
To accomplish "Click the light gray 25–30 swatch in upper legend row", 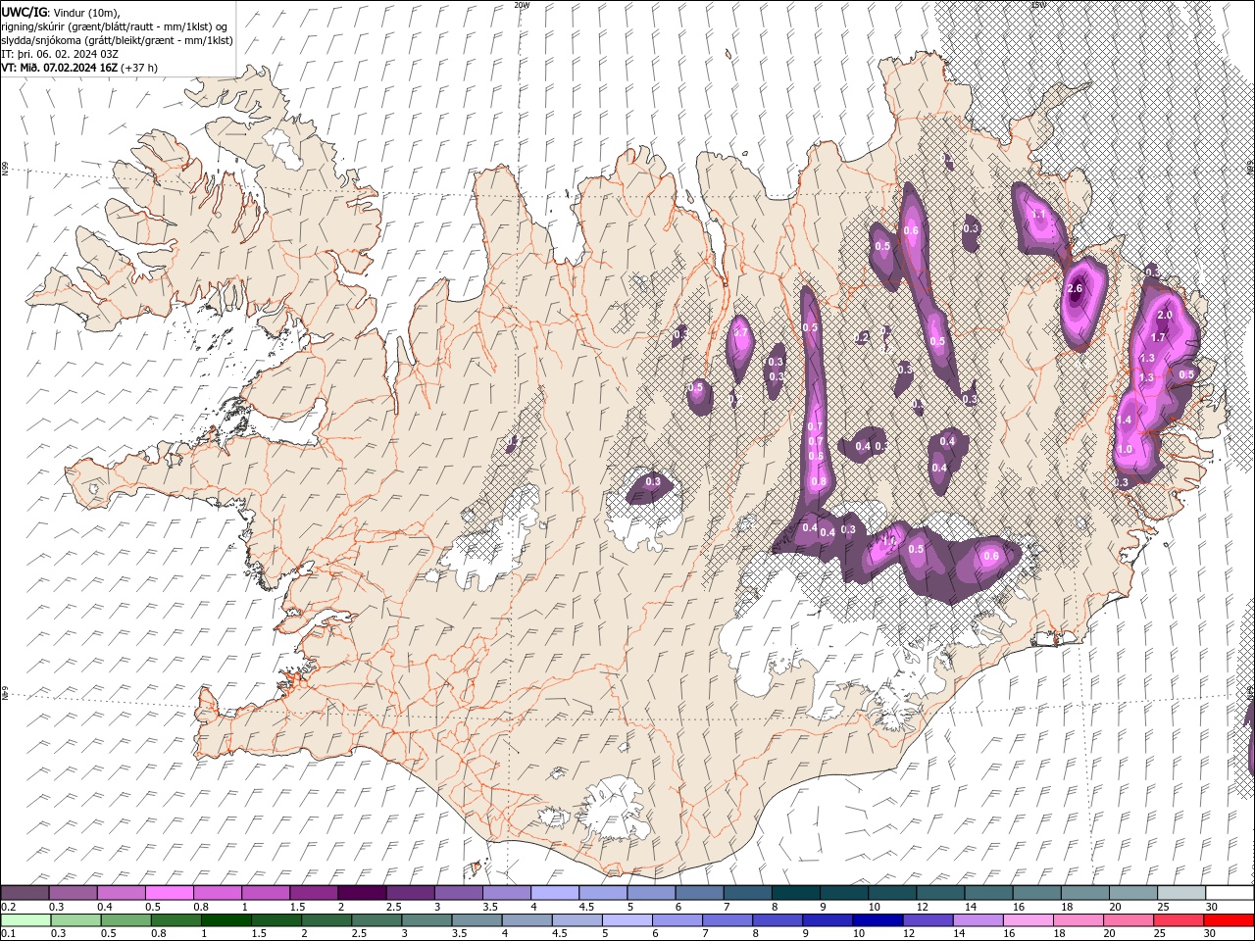I will 1180,893.
